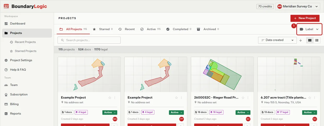Click the Search projects input field
The width and height of the screenshot is (324, 126).
[x=89, y=40]
